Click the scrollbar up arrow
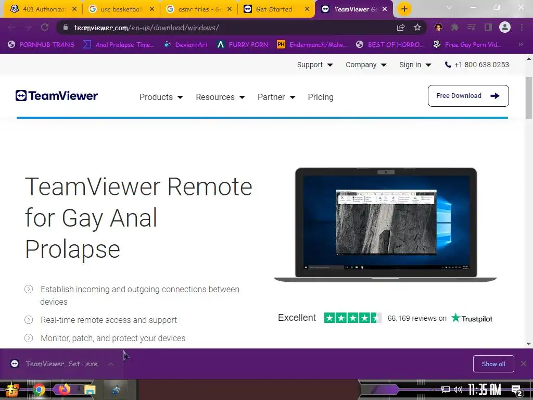Viewport: 533px width, 400px height. click(529, 59)
